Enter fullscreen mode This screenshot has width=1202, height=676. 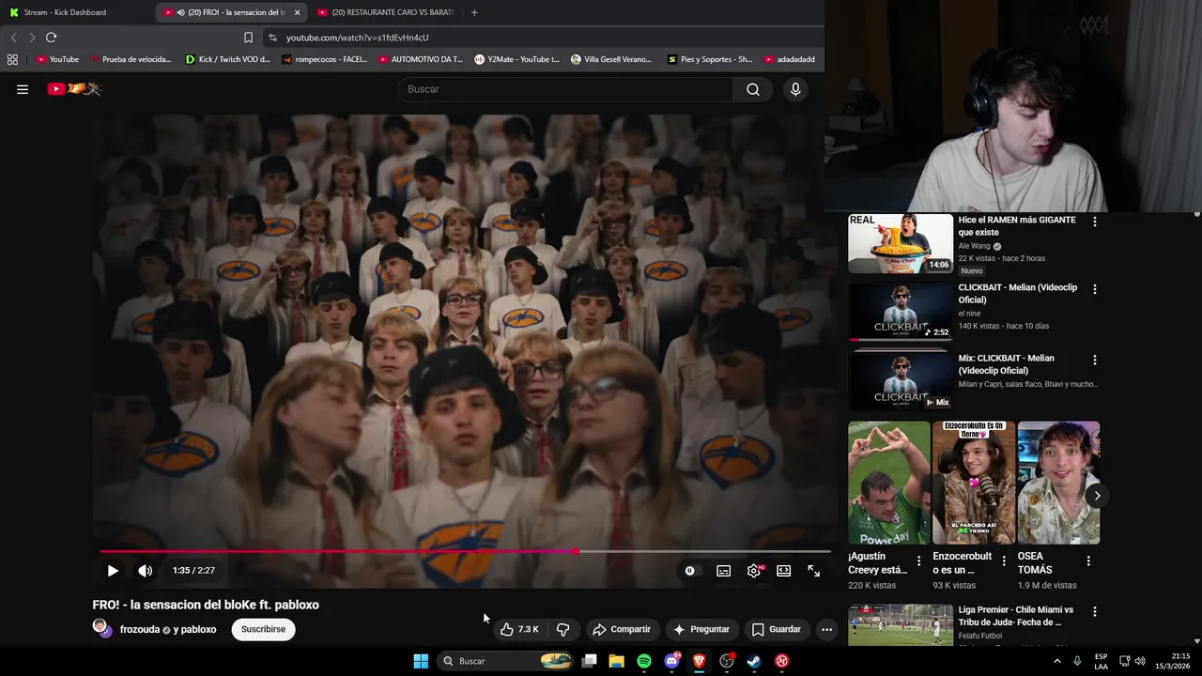pos(813,570)
